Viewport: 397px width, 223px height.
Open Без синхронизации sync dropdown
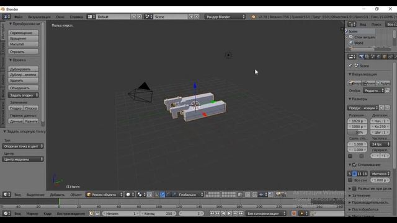point(265,213)
